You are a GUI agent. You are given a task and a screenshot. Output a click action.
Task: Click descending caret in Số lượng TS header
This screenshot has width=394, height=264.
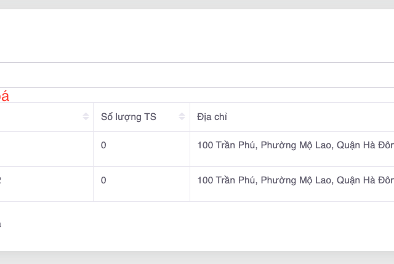tap(182, 119)
